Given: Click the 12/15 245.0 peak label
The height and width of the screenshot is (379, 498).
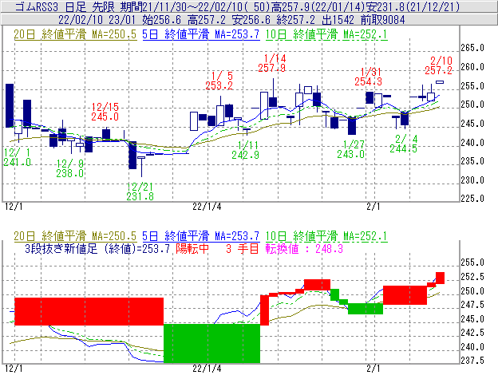Looking at the screenshot, I should [x=105, y=112].
